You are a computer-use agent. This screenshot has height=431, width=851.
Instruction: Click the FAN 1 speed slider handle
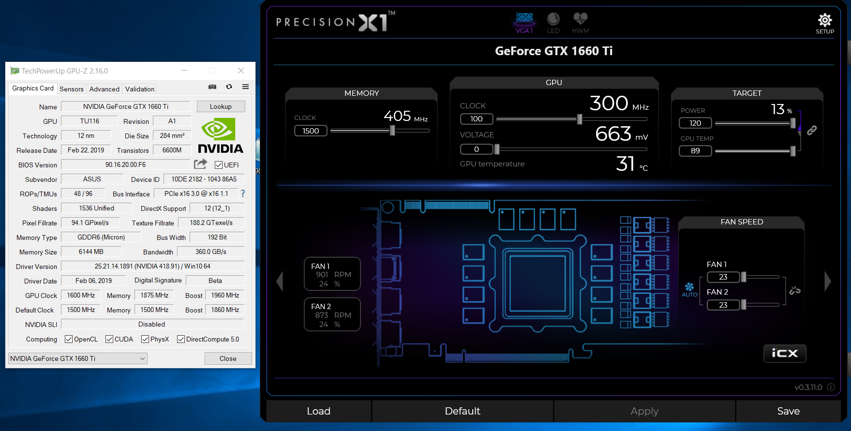(744, 277)
